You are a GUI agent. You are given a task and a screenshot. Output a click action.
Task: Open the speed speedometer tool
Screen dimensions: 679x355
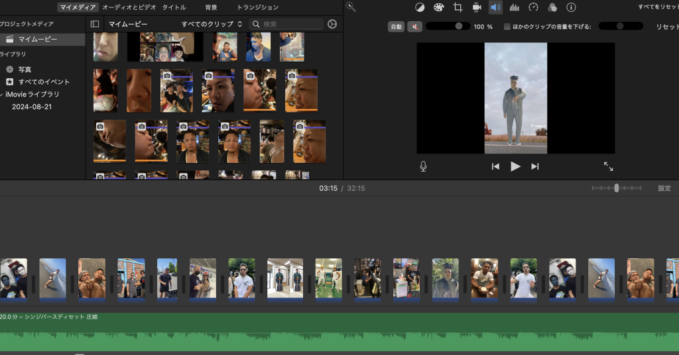pyautogui.click(x=533, y=7)
